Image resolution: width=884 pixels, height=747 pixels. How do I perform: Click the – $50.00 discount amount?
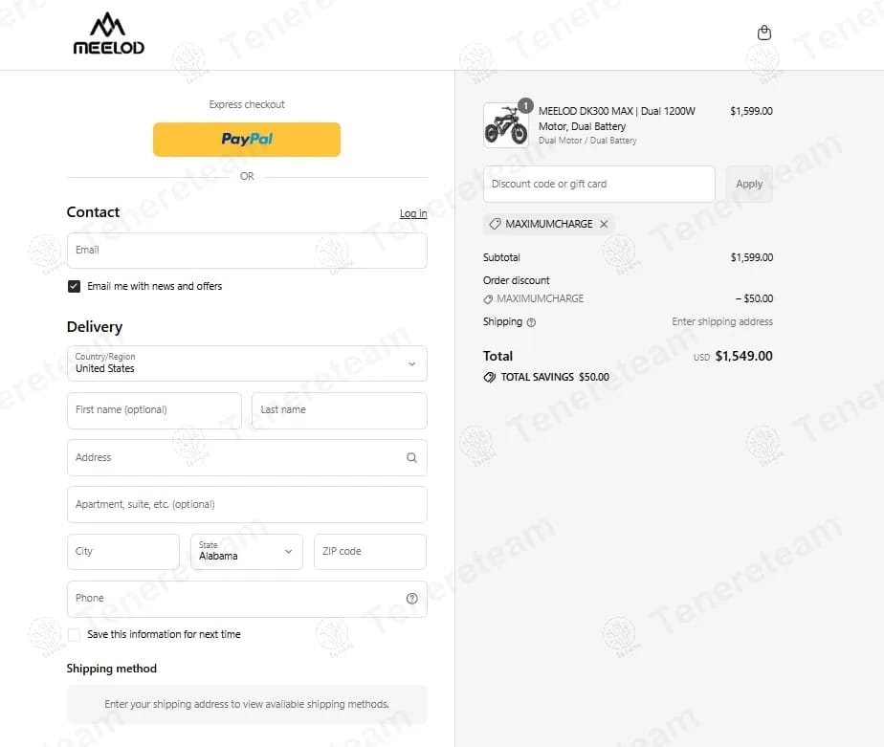click(754, 298)
